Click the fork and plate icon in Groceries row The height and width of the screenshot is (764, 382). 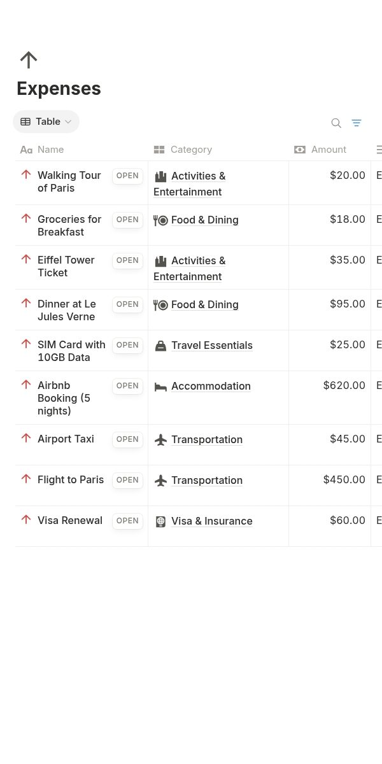[x=160, y=220]
